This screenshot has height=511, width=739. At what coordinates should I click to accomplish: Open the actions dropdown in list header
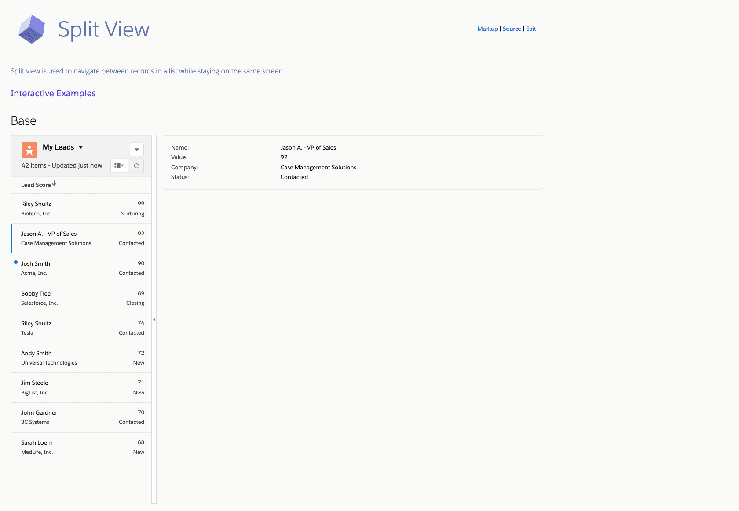(137, 150)
